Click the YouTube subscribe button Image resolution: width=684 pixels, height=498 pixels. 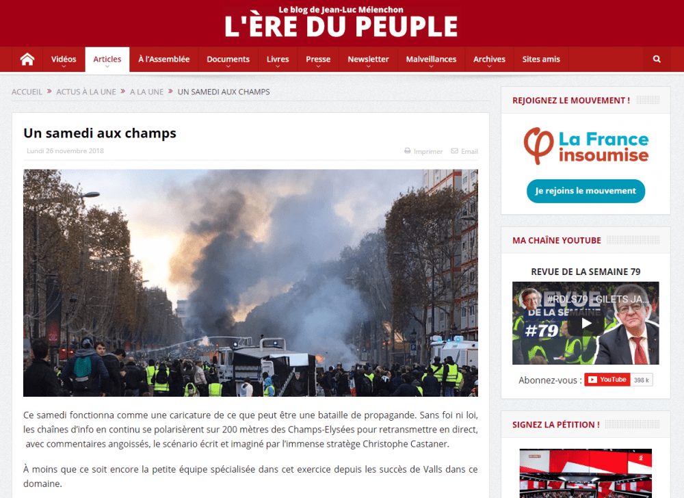point(607,380)
